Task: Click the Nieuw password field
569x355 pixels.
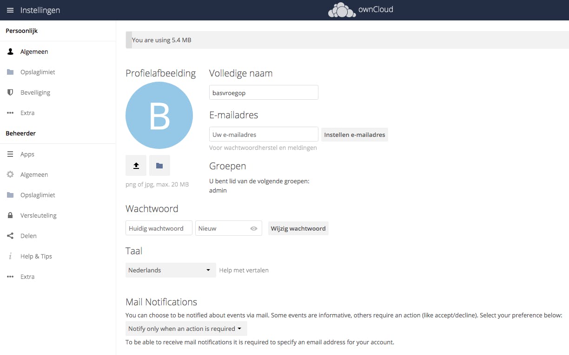Action: [229, 228]
